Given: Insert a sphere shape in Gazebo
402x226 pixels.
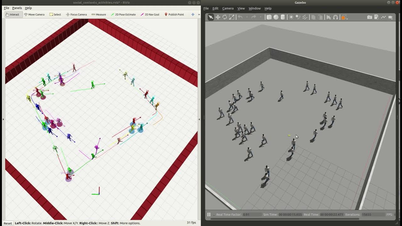Looking at the screenshot, I should (x=276, y=17).
